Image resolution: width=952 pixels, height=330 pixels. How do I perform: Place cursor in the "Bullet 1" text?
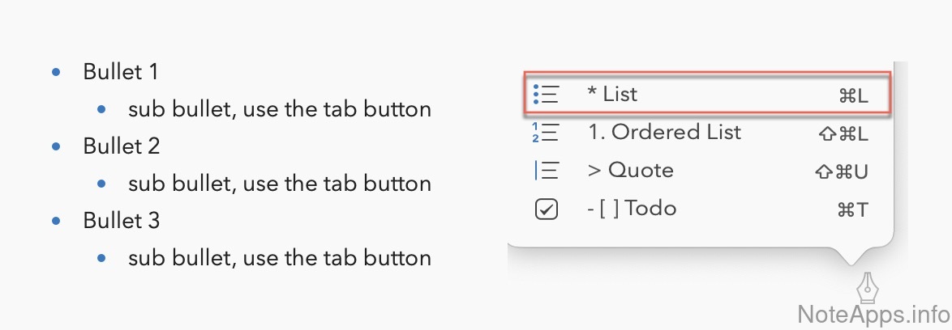click(x=121, y=72)
